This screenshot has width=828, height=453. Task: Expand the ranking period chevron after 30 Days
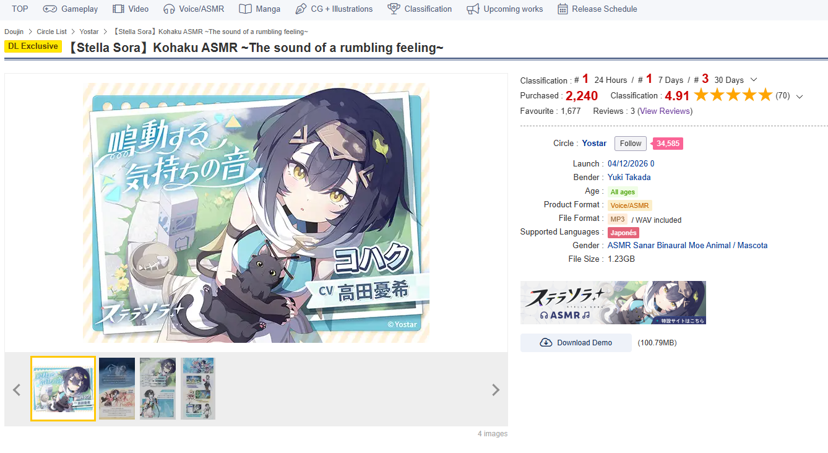pos(753,80)
